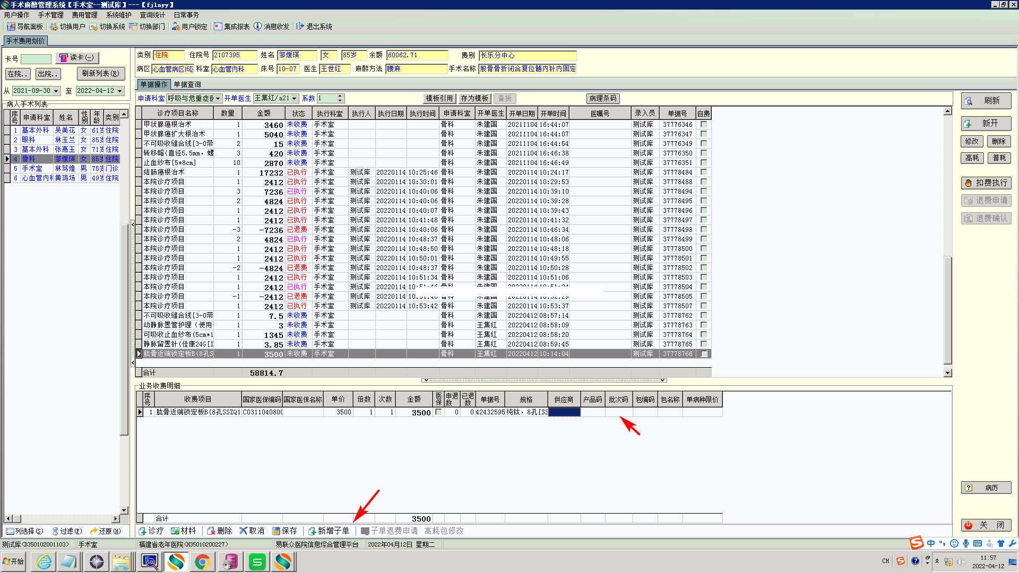Expand the 申请科室 department dropdown

[x=218, y=99]
